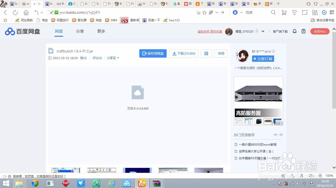
Task: Click the notification bell icon
Action: click(295, 31)
